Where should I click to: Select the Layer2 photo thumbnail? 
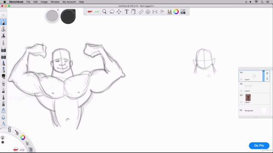pos(248,97)
